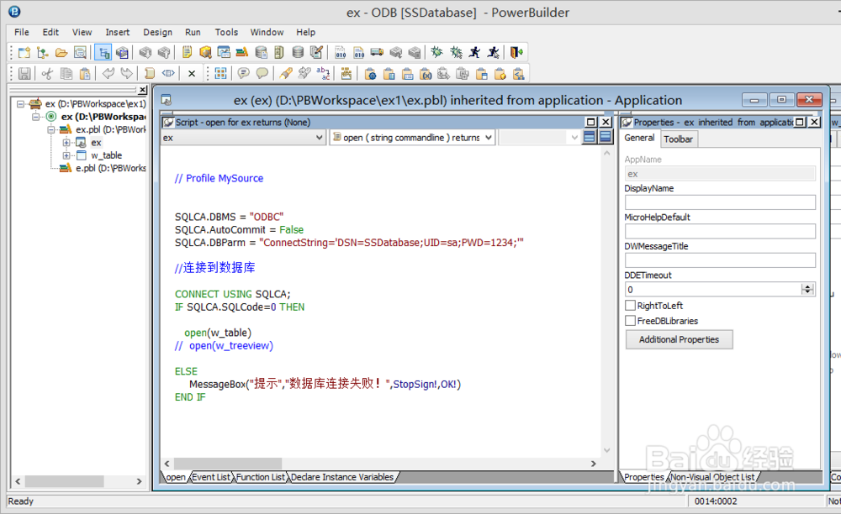
Task: Click the Find flashlight icon
Action: click(x=286, y=73)
